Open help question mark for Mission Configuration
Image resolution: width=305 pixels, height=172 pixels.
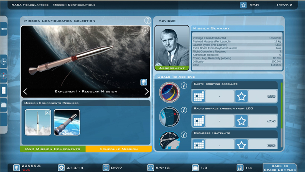click(x=148, y=21)
